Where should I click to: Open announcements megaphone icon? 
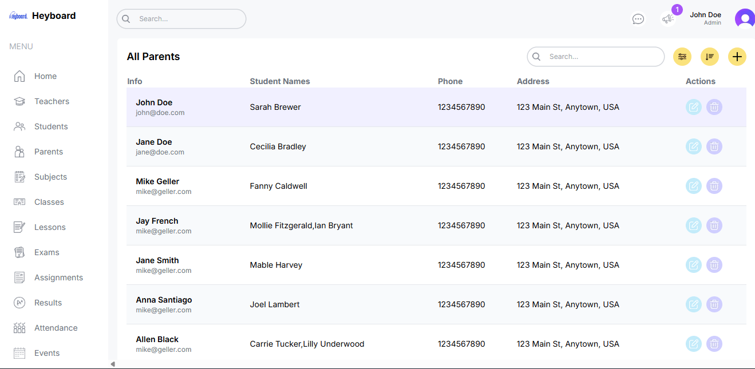667,19
